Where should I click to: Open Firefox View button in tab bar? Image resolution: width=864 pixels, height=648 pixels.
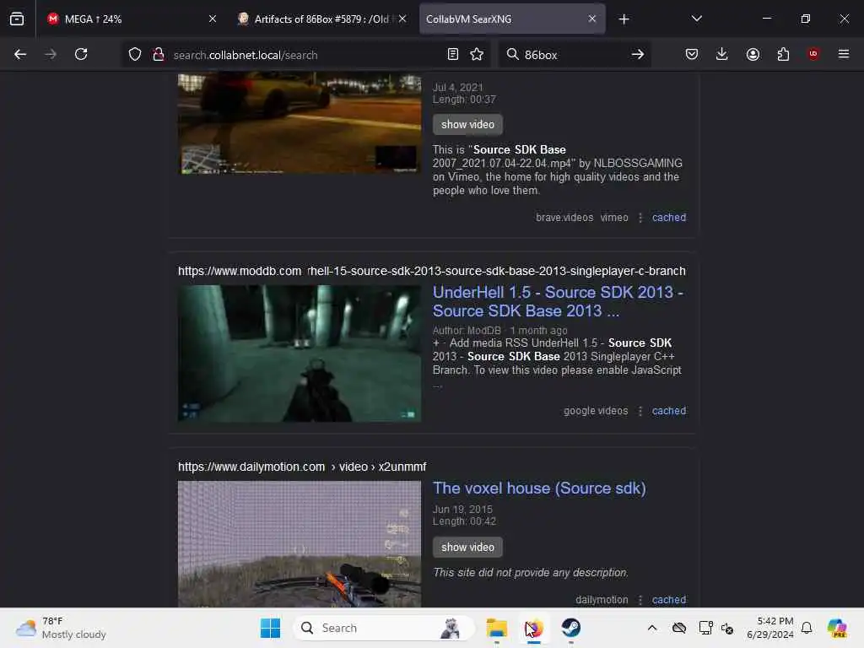[x=17, y=19]
